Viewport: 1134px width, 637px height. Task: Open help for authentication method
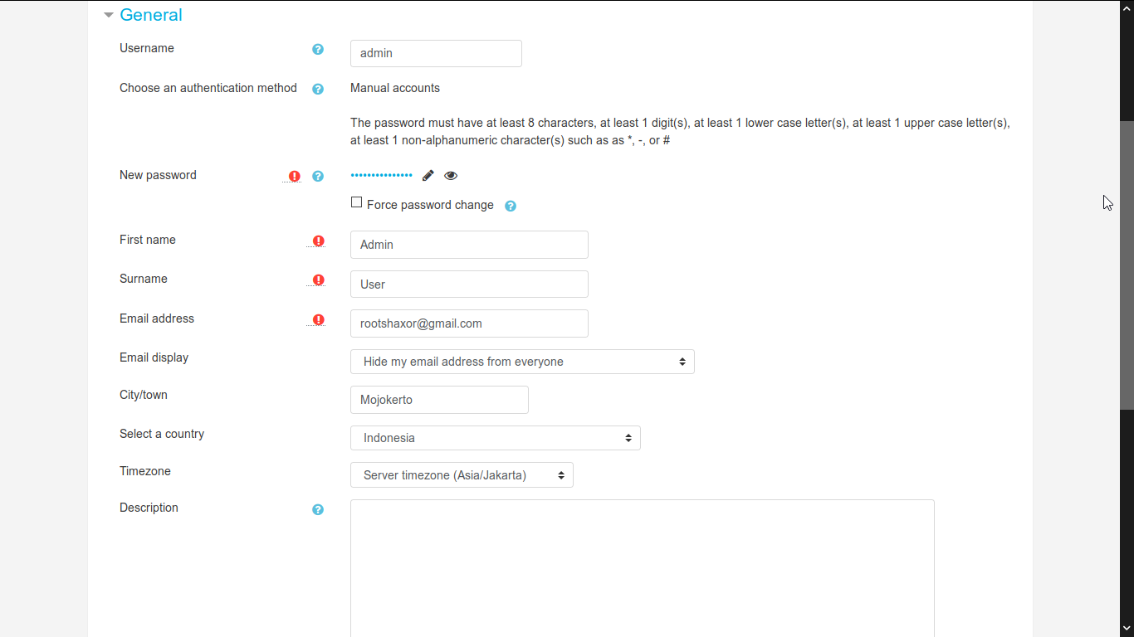coord(318,89)
